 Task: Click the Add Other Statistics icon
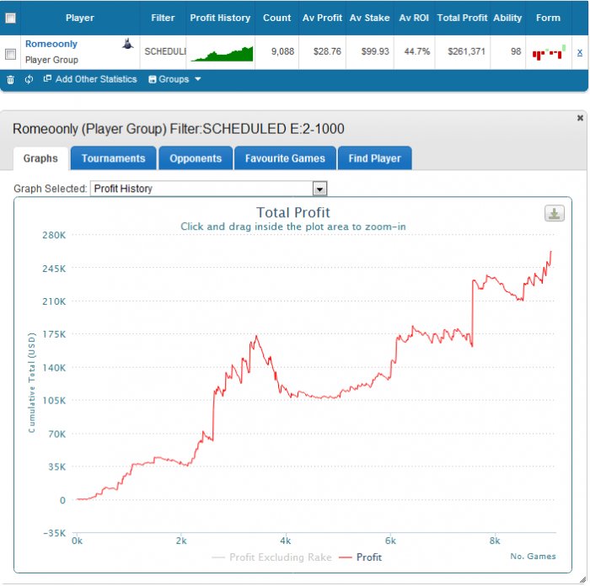pos(47,78)
